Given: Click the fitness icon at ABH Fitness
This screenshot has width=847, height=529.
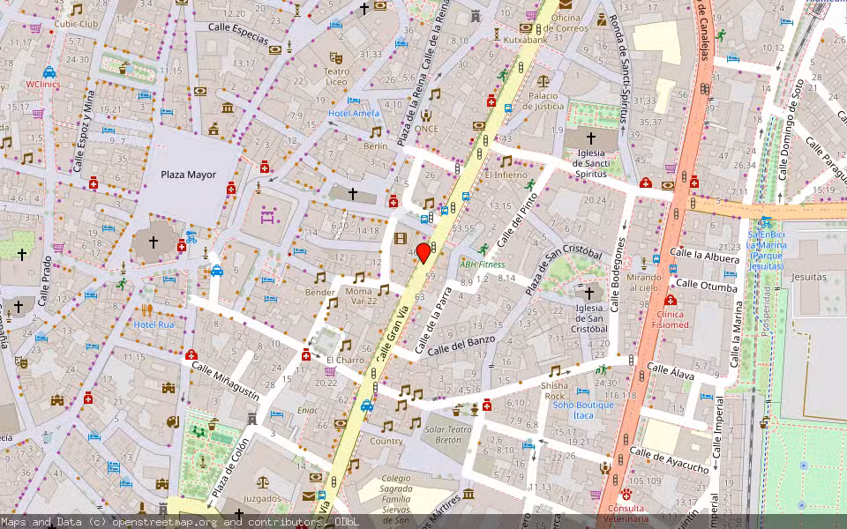Looking at the screenshot, I should click(x=483, y=250).
